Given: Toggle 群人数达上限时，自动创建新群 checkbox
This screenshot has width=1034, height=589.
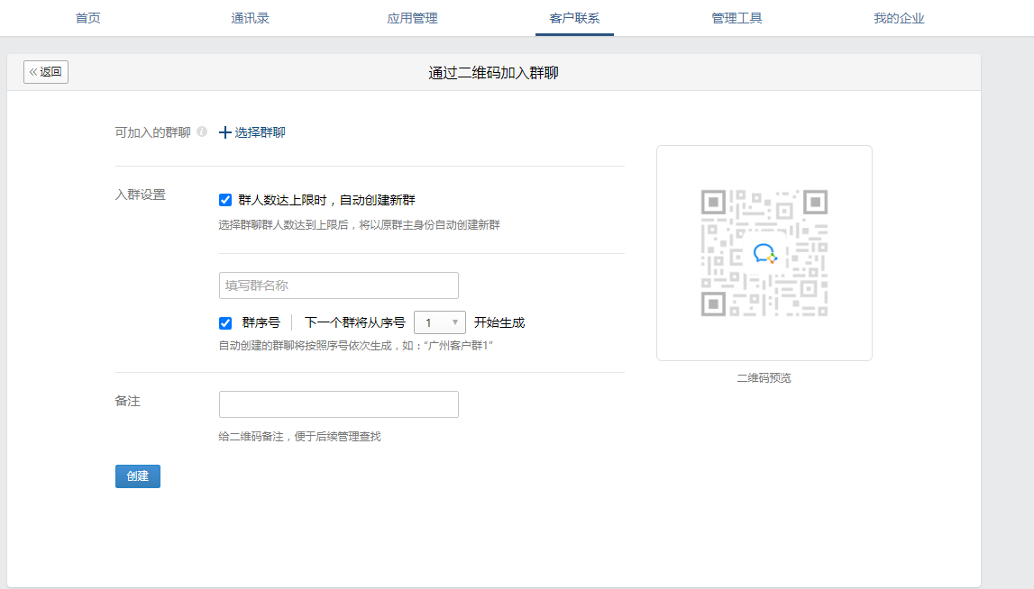Looking at the screenshot, I should [x=224, y=200].
